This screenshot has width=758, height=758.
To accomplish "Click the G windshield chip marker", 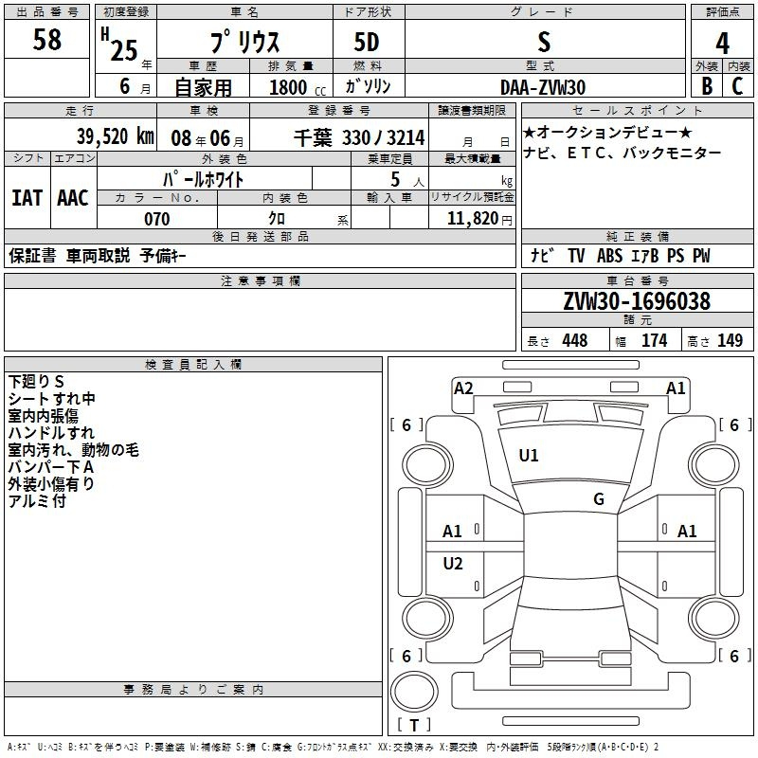I will 598,499.
